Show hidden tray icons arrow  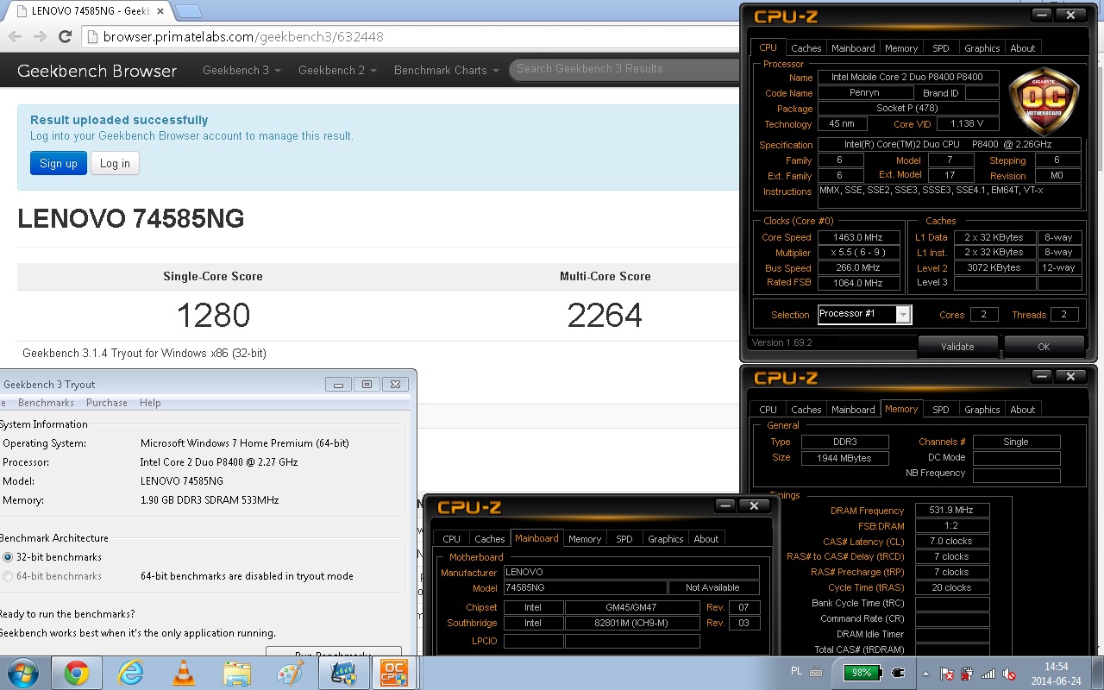(x=926, y=674)
